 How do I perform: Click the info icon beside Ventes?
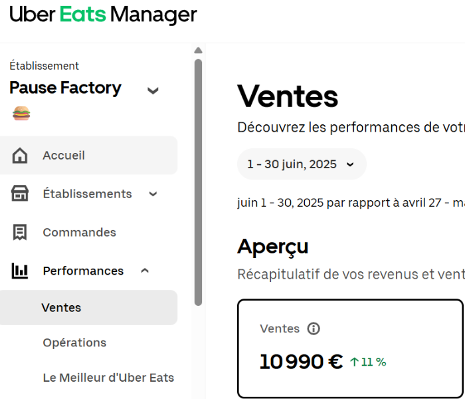coord(314,329)
